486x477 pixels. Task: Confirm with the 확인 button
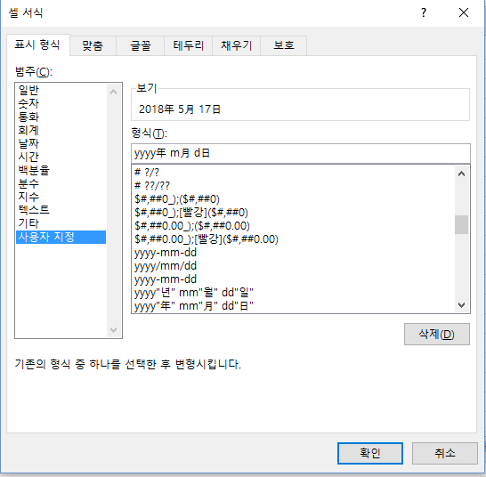[370, 453]
